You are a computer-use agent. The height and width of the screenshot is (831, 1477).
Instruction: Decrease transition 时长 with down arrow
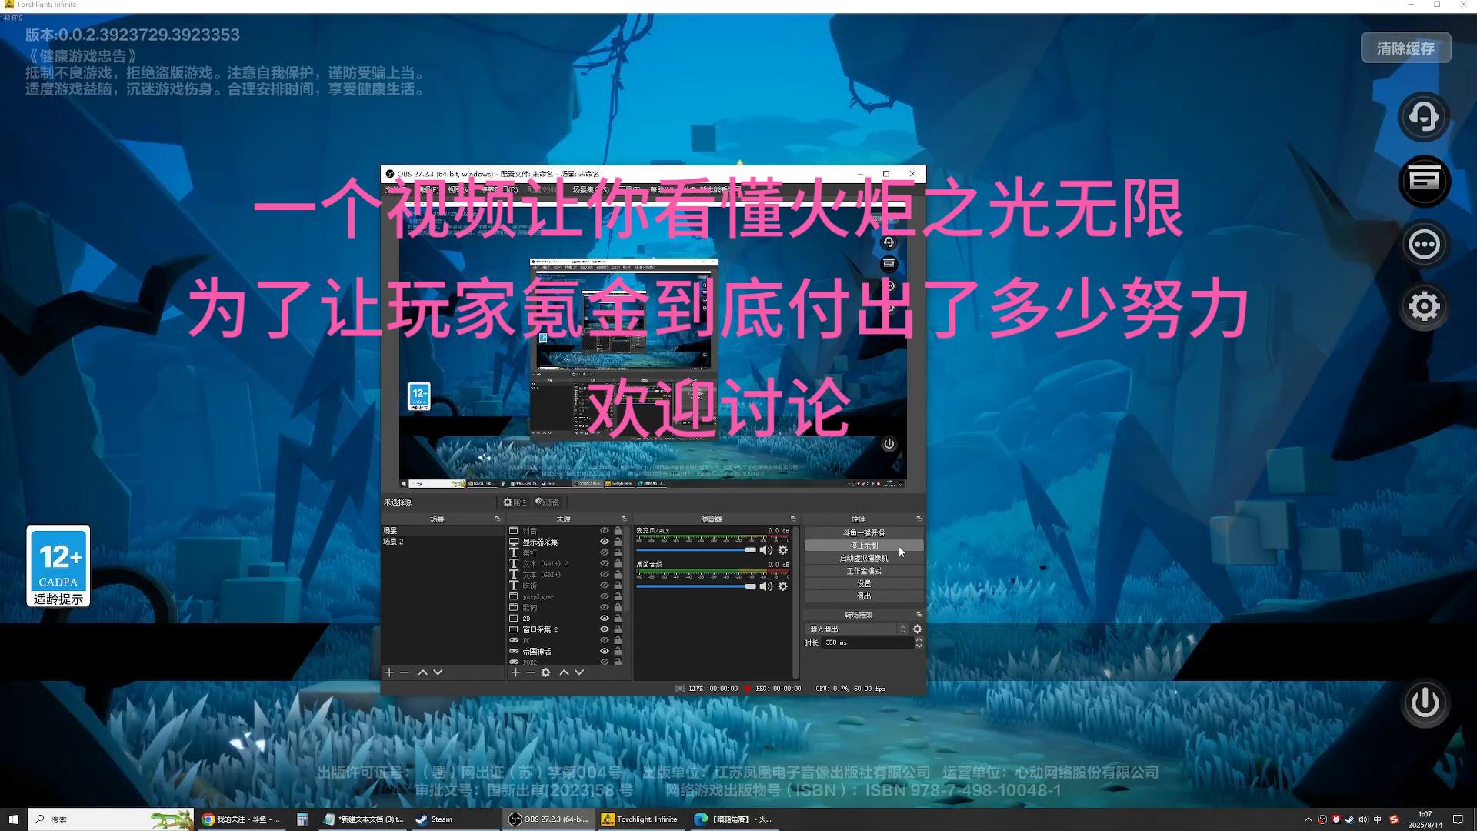[x=919, y=646]
